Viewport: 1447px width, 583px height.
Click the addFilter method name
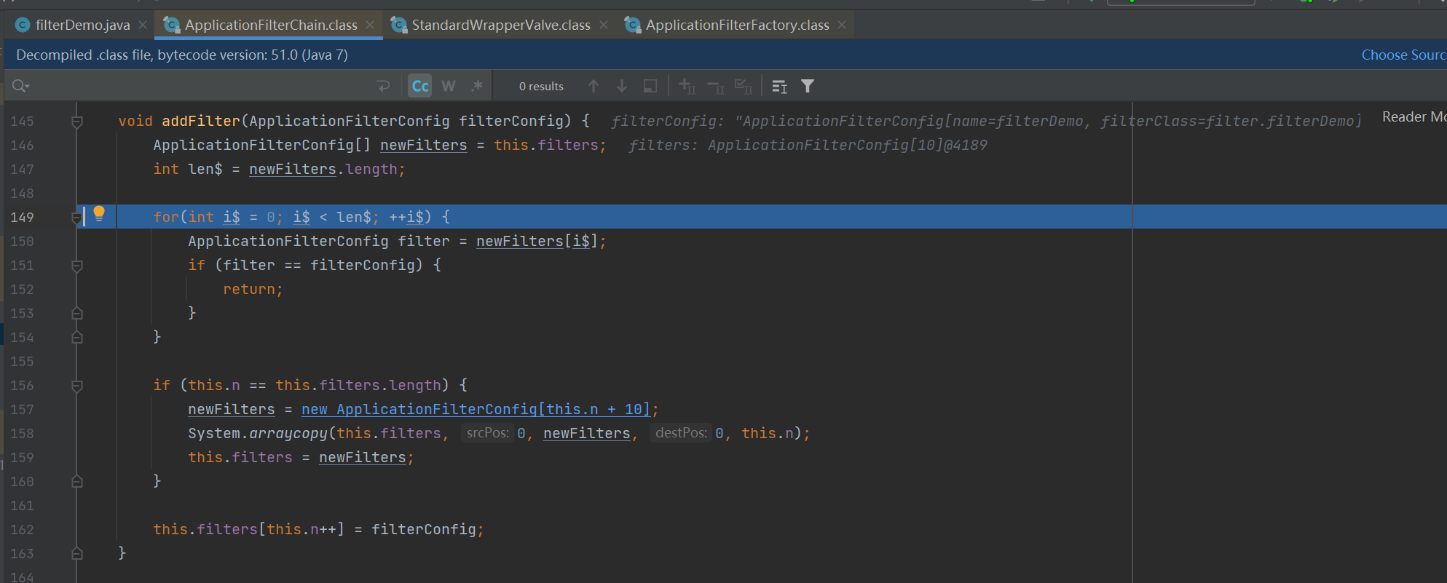point(201,121)
